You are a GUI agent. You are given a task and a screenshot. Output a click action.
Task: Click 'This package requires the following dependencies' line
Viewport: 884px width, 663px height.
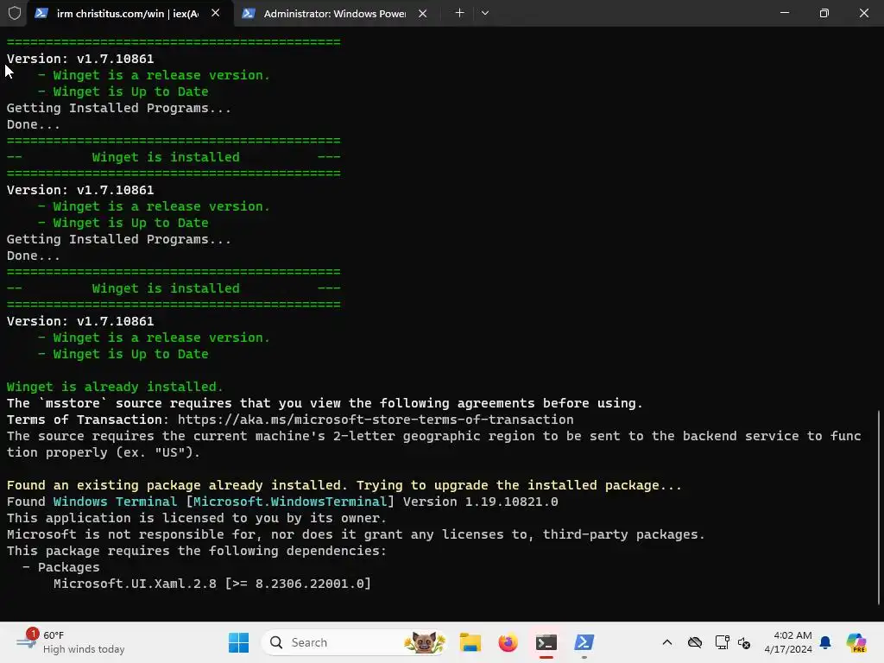196,550
